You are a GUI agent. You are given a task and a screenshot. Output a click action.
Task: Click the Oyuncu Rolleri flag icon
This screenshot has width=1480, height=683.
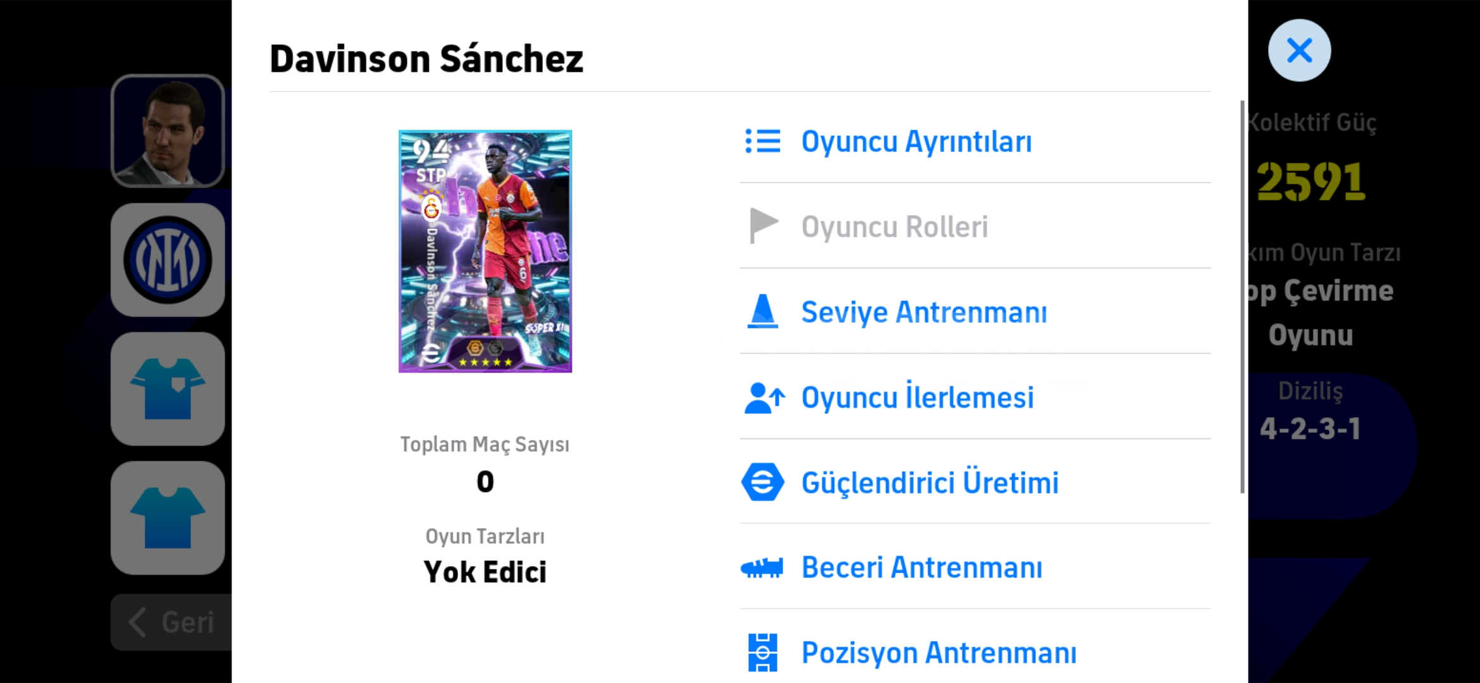click(763, 226)
